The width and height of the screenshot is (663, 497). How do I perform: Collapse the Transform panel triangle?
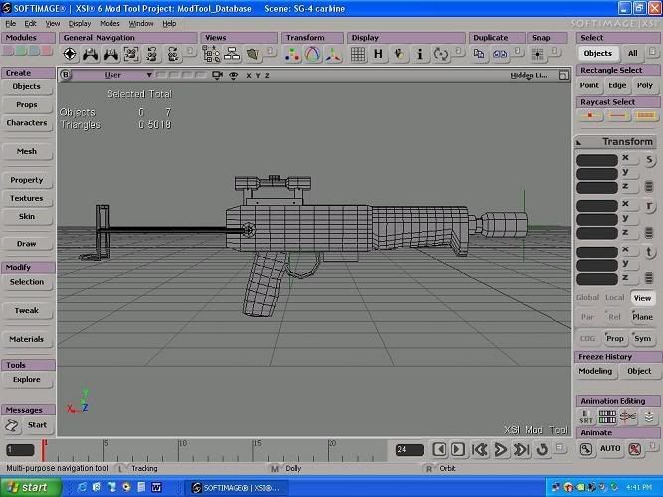[579, 142]
